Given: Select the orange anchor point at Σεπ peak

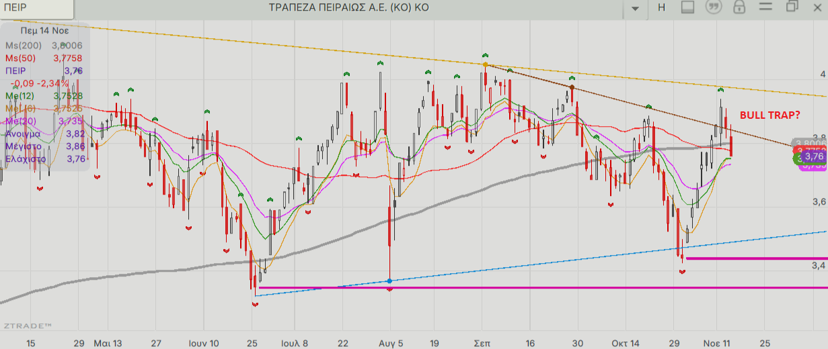Looking at the screenshot, I should coord(485,64).
